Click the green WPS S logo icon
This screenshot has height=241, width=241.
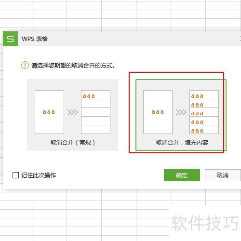(x=10, y=39)
